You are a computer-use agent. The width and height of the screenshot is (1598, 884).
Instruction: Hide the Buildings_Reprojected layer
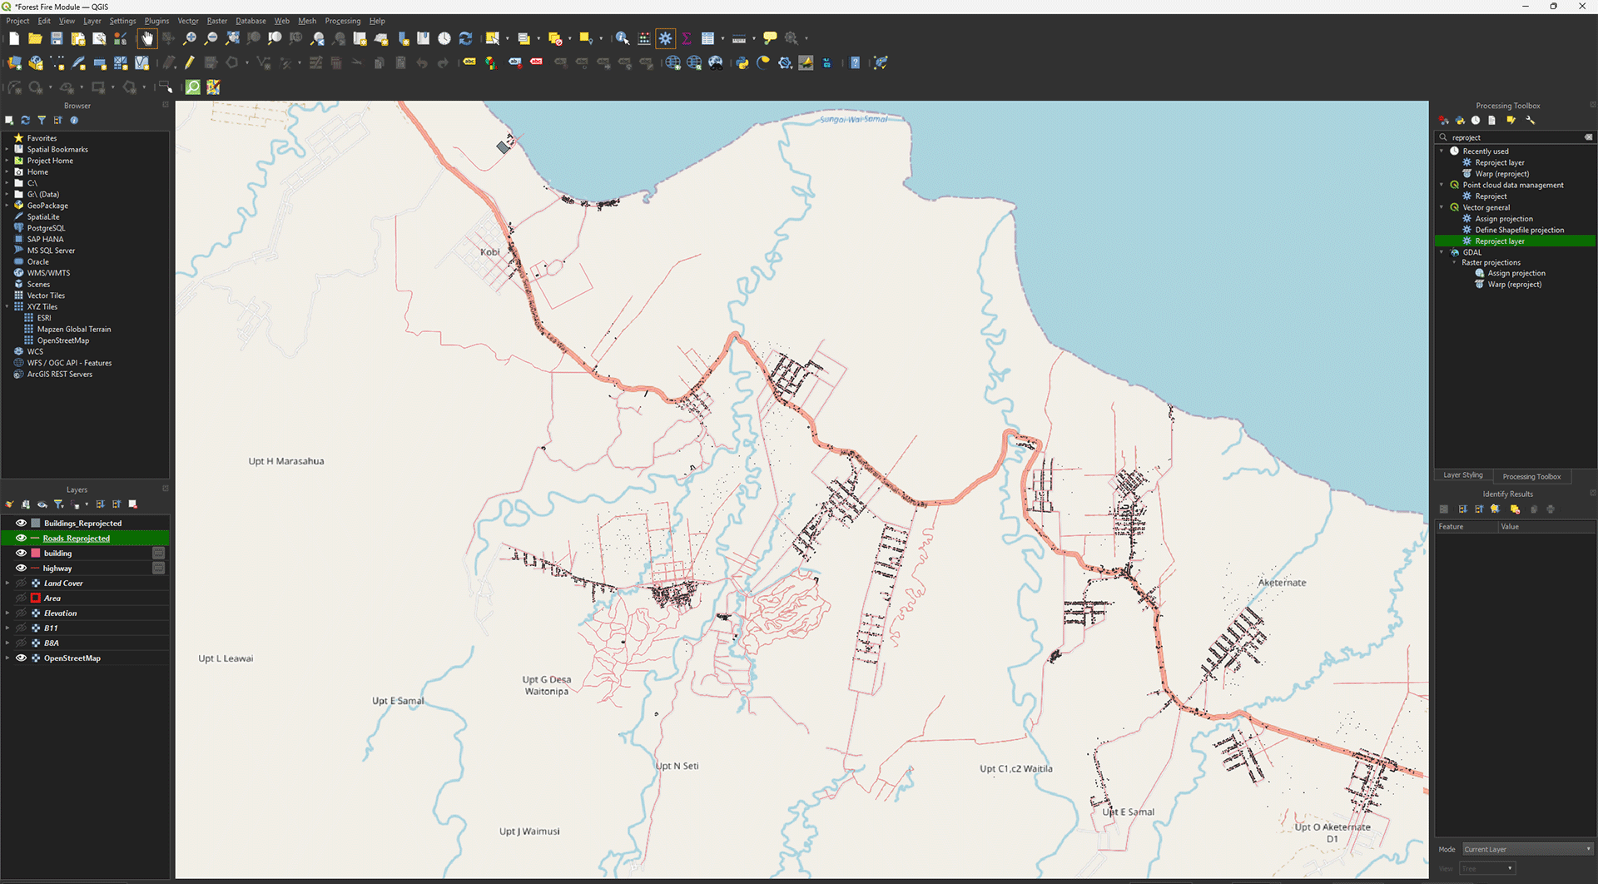pos(22,524)
